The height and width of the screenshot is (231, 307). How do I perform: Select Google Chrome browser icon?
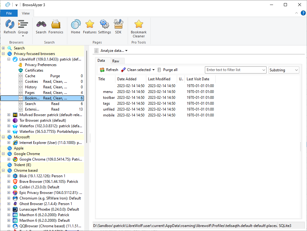[x=15, y=159]
